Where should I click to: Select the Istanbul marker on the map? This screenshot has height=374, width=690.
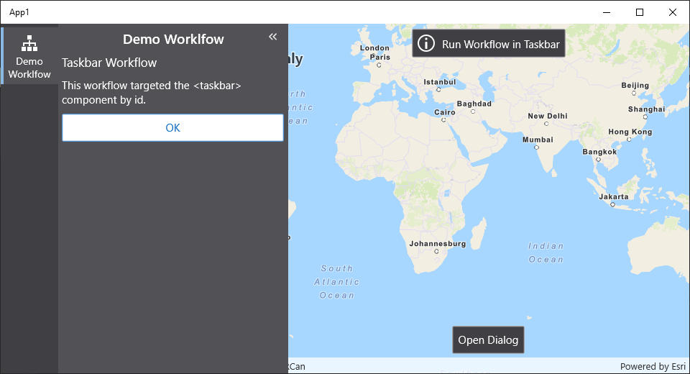pos(438,89)
